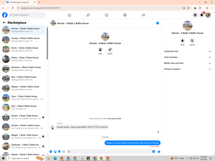Viewport: 215px width, 161px height.
Task: Choose a GIF icon in composer
Action: click(x=64, y=152)
